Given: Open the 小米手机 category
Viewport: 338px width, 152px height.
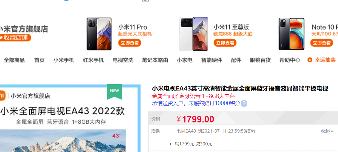Looking at the screenshot, I should (x=64, y=60).
